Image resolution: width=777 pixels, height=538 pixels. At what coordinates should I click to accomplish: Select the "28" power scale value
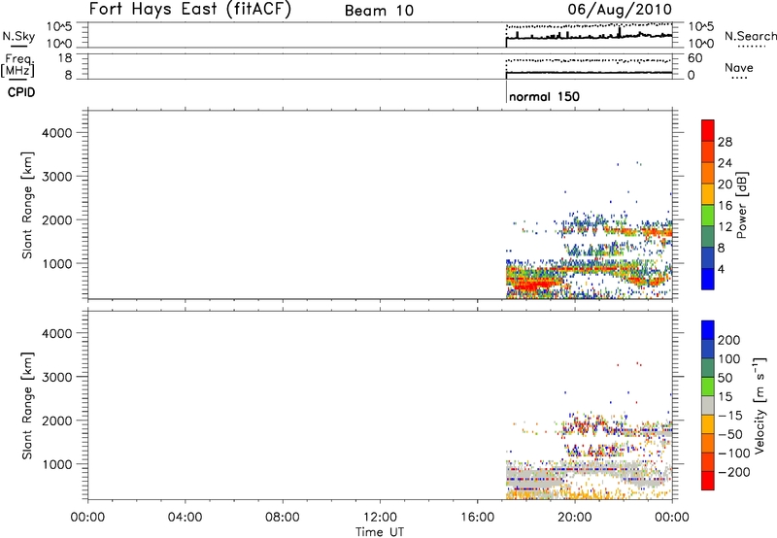click(x=725, y=142)
